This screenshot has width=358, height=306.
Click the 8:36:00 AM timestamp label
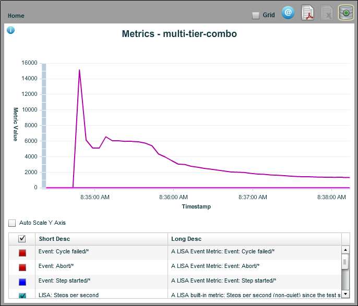pyautogui.click(x=173, y=197)
